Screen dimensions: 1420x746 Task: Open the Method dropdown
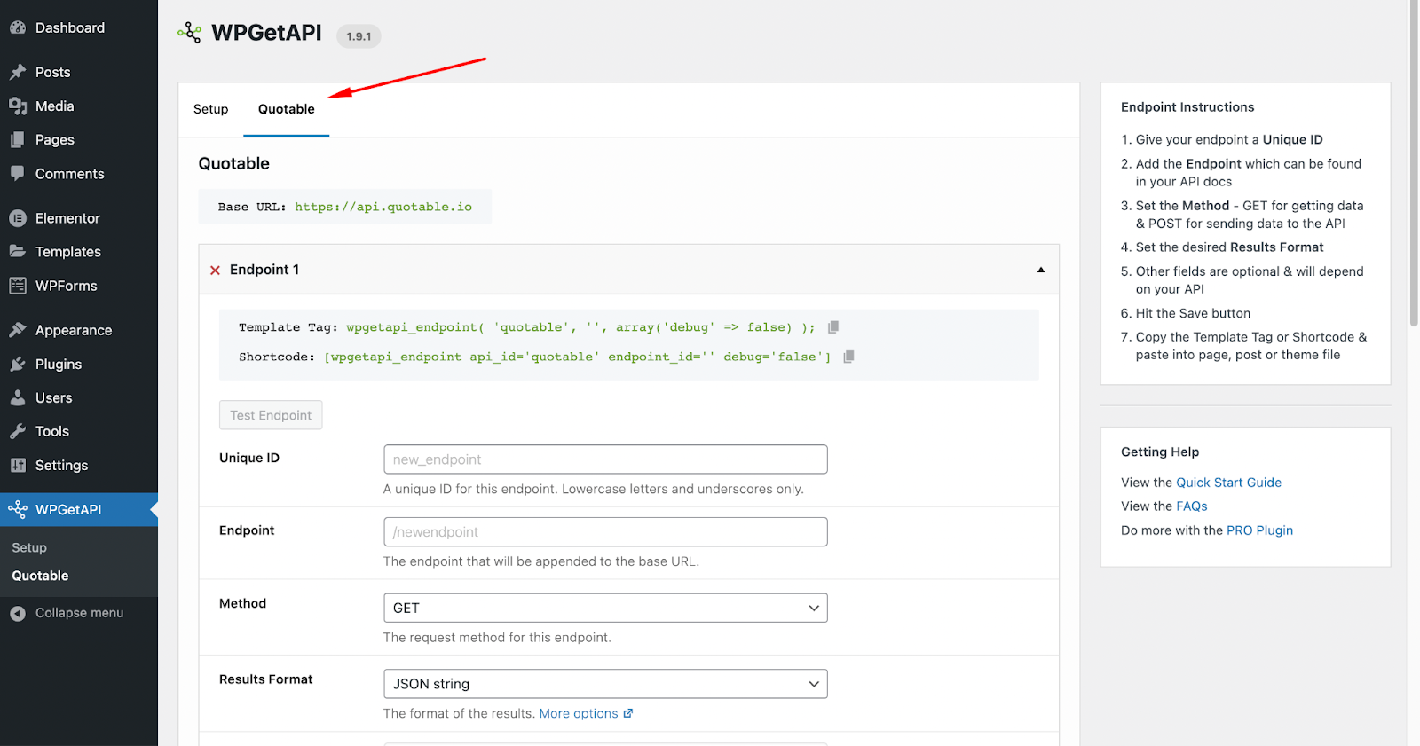pyautogui.click(x=605, y=608)
